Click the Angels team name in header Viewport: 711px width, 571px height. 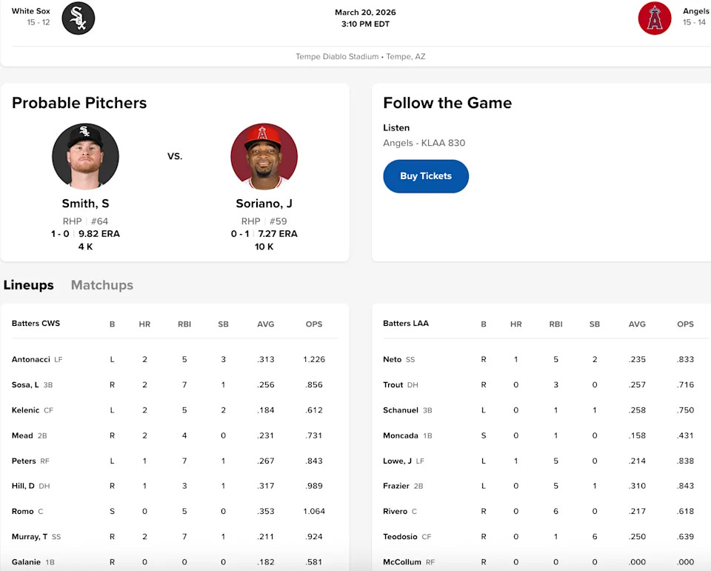(x=696, y=11)
